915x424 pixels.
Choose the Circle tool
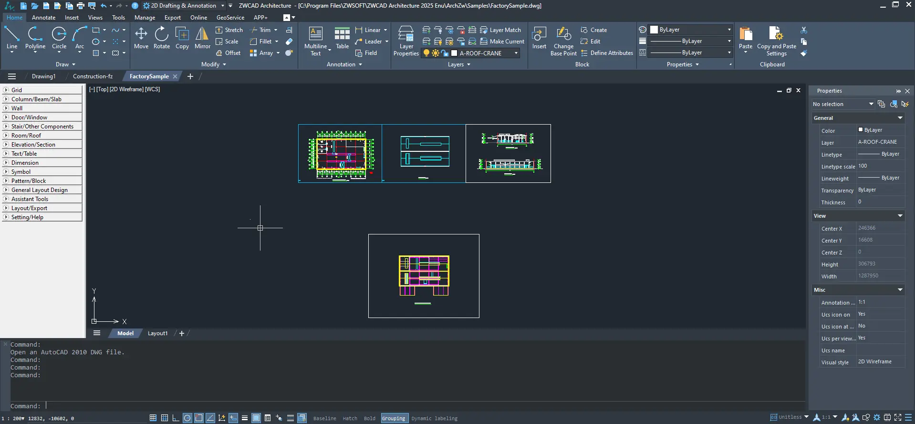click(x=59, y=38)
